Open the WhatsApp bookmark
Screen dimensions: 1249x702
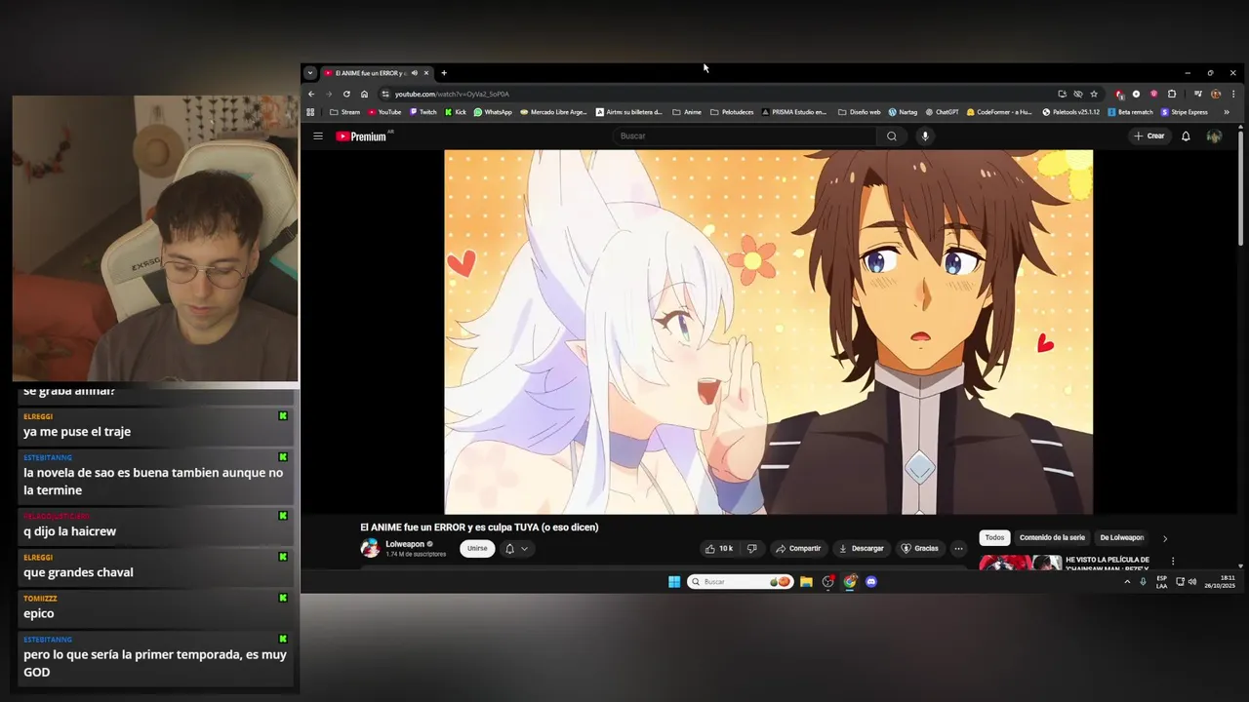point(493,112)
